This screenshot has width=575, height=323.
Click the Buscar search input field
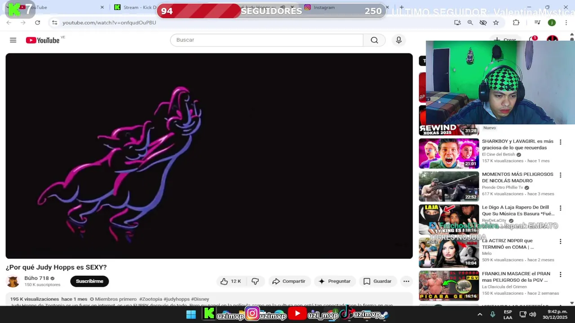point(266,40)
